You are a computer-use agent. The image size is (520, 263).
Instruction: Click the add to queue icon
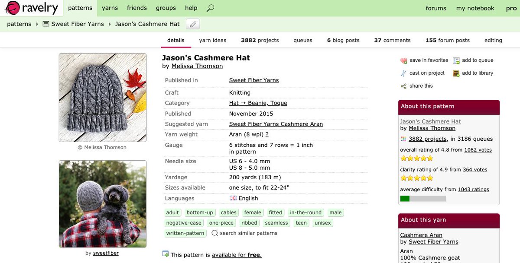456,61
